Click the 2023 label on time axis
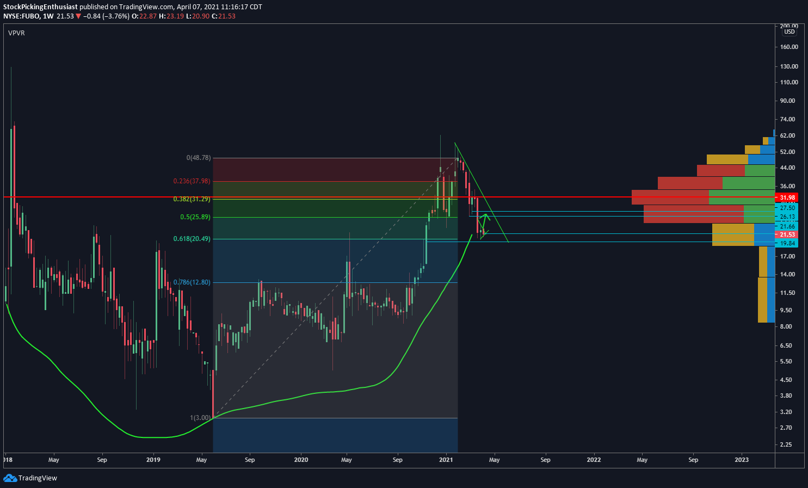808x488 pixels. pyautogui.click(x=742, y=460)
